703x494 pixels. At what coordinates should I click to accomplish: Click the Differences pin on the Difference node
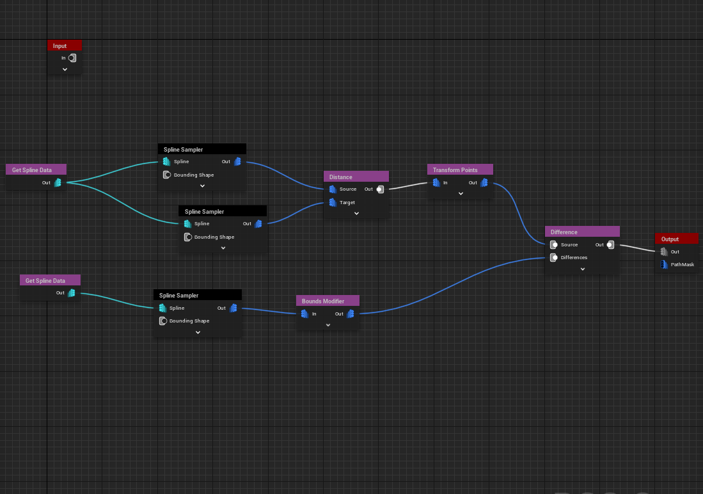pos(554,257)
